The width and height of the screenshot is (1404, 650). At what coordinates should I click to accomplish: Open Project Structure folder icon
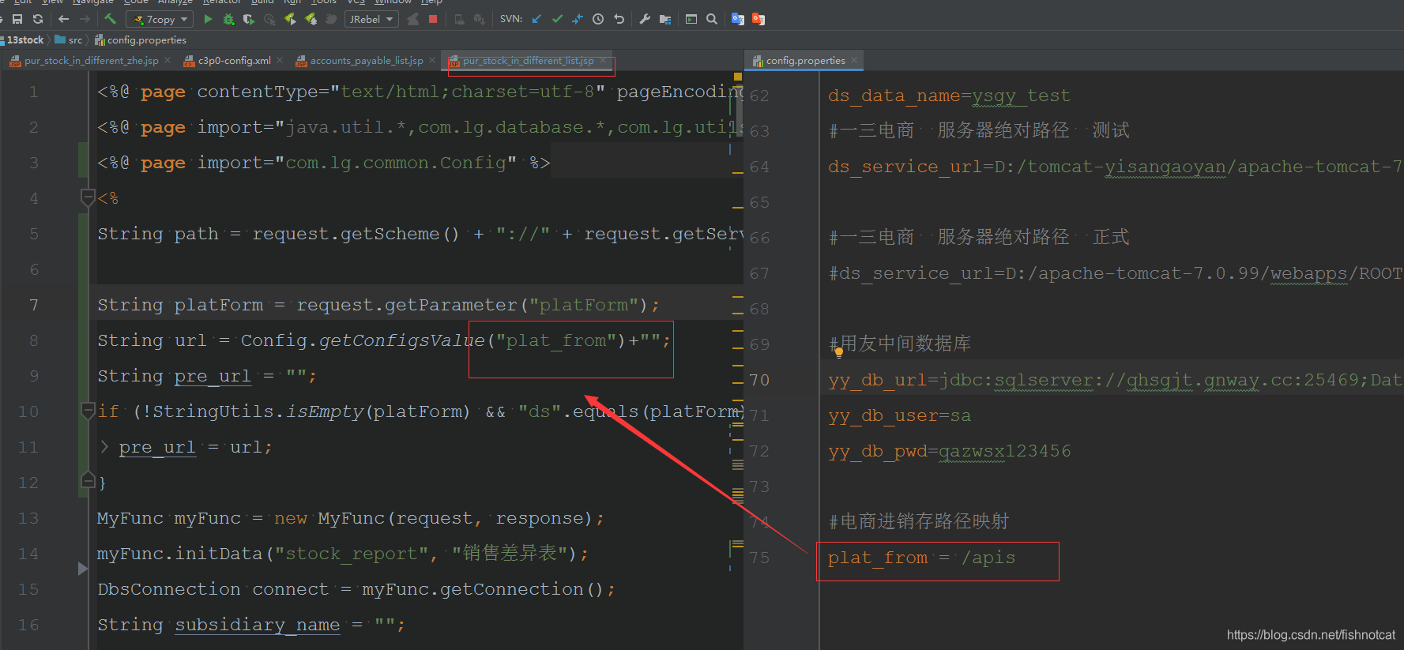pos(665,19)
